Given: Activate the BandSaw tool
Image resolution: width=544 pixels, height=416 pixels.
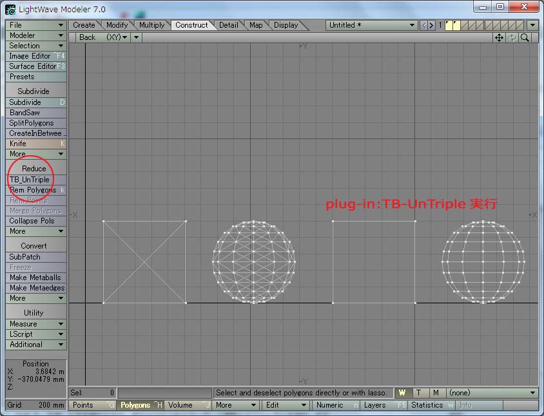Looking at the screenshot, I should [36, 113].
